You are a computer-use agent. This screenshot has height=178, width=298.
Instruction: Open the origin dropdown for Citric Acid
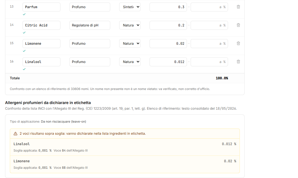tap(130, 25)
